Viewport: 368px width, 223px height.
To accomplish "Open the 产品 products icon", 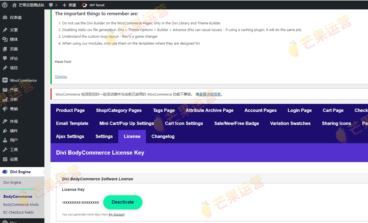I will [5, 89].
